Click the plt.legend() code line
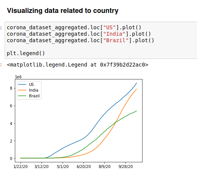Viewport: 197px width, 176px height. 26,53
